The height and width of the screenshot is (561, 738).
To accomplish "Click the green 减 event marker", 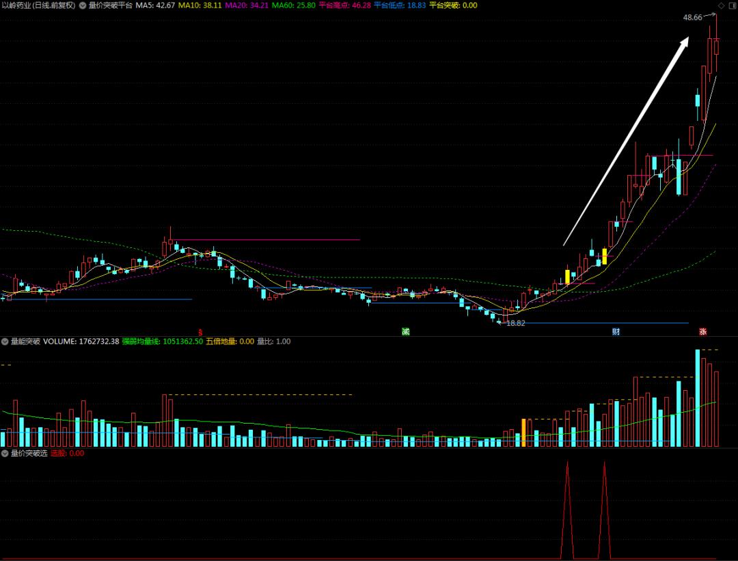I will click(x=406, y=332).
